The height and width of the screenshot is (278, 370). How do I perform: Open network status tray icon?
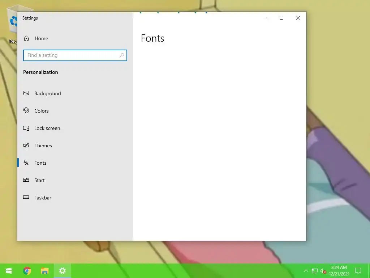315,271
